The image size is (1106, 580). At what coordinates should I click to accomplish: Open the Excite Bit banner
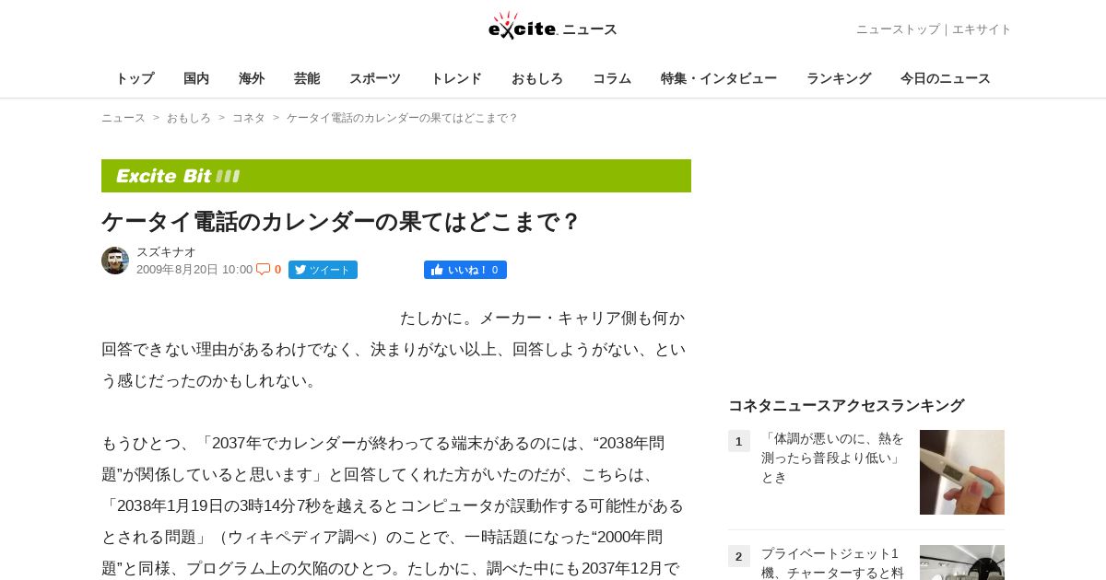pos(396,176)
